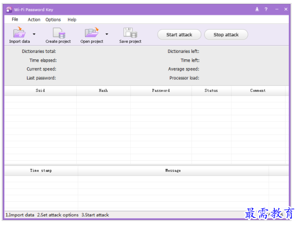The height and width of the screenshot is (227, 298).
Task: Click the Save project label
Action: coord(130,41)
